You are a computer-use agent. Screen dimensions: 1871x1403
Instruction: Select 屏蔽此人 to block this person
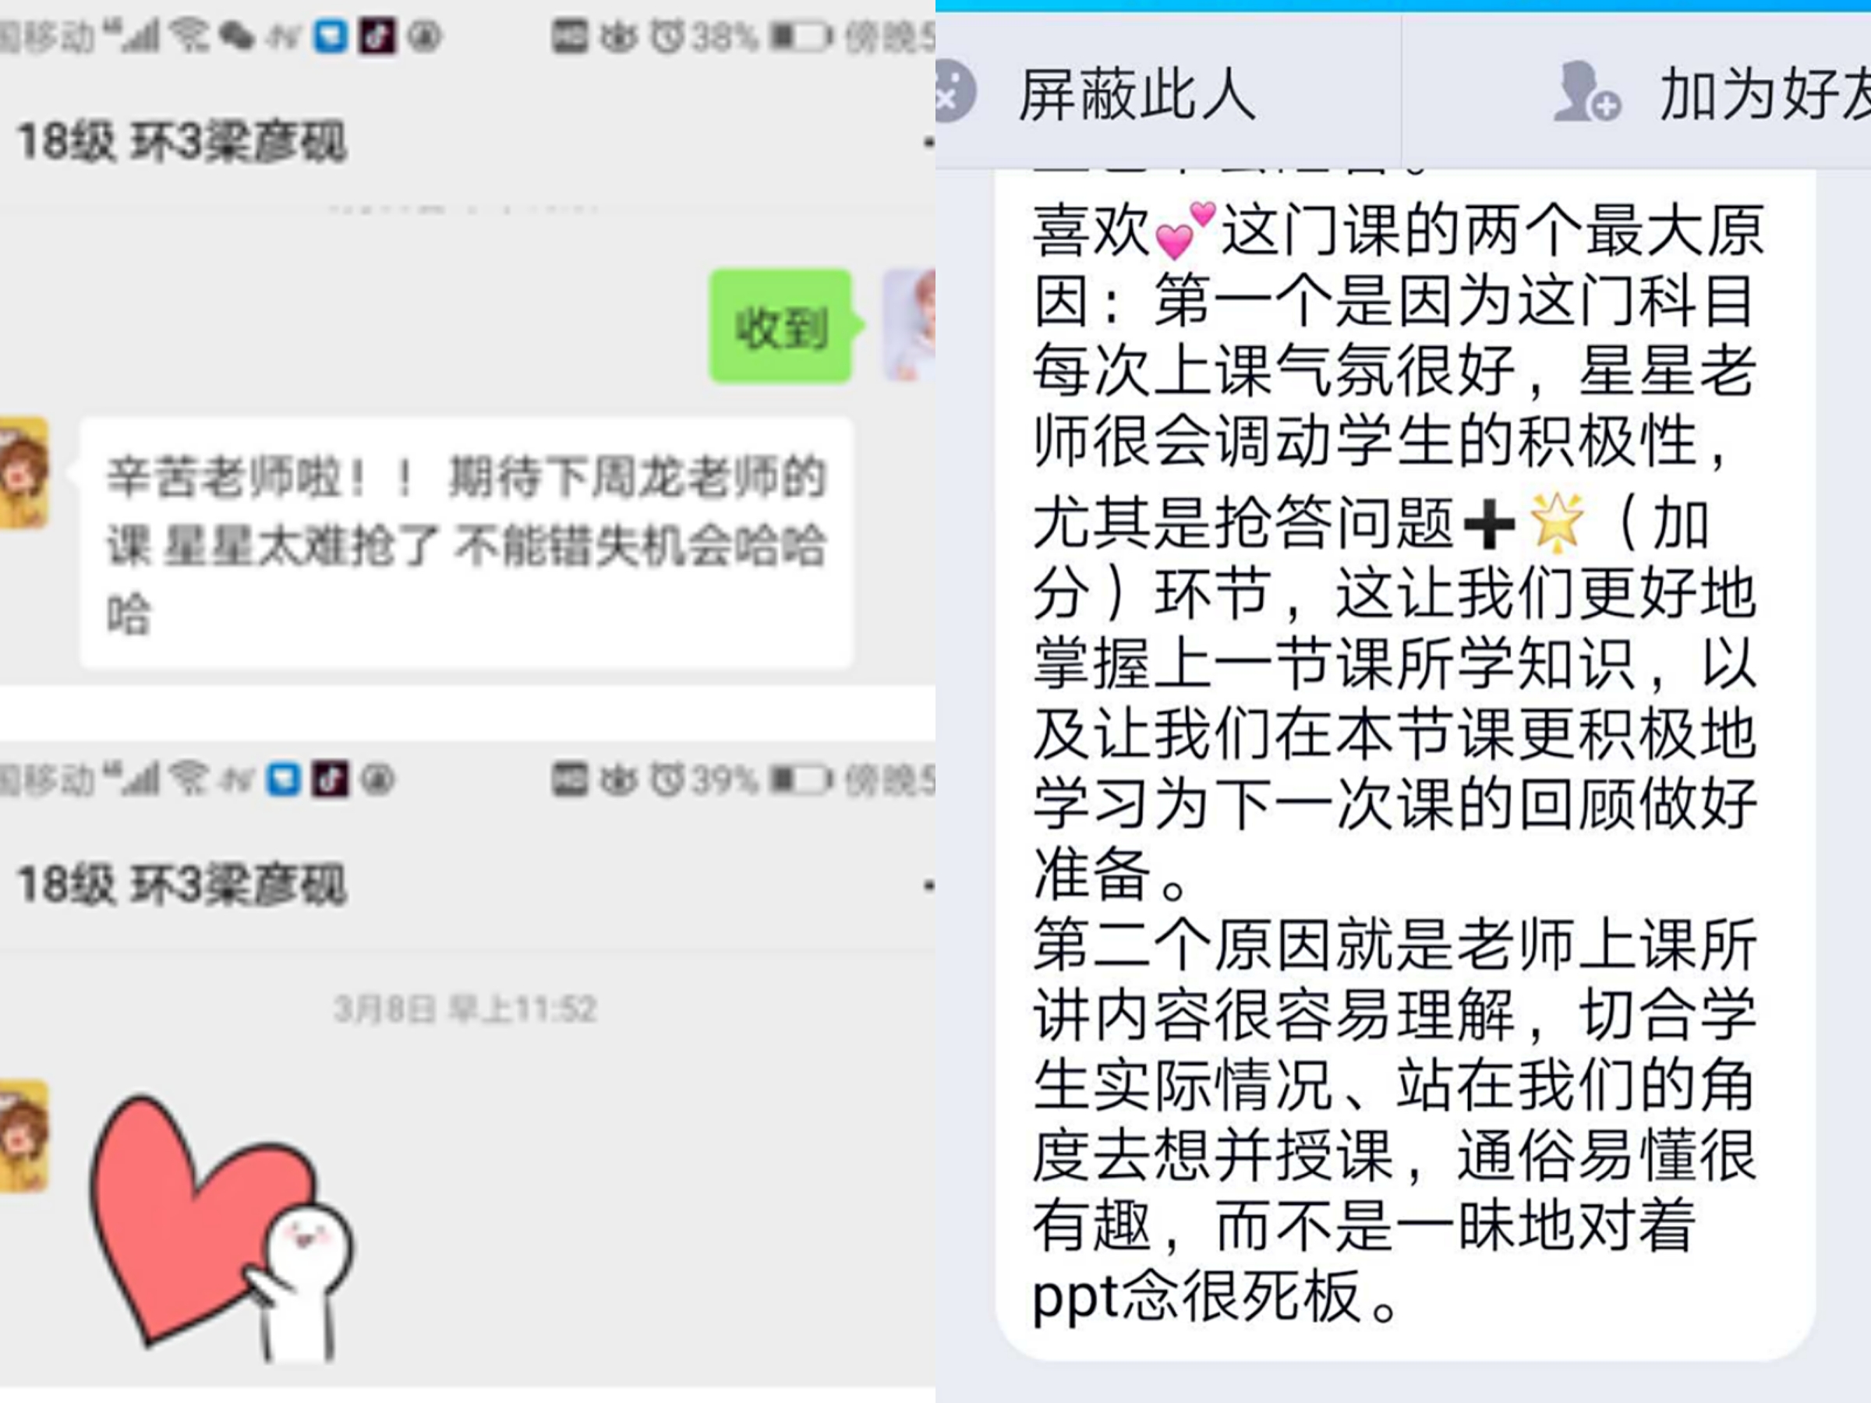tap(1136, 93)
